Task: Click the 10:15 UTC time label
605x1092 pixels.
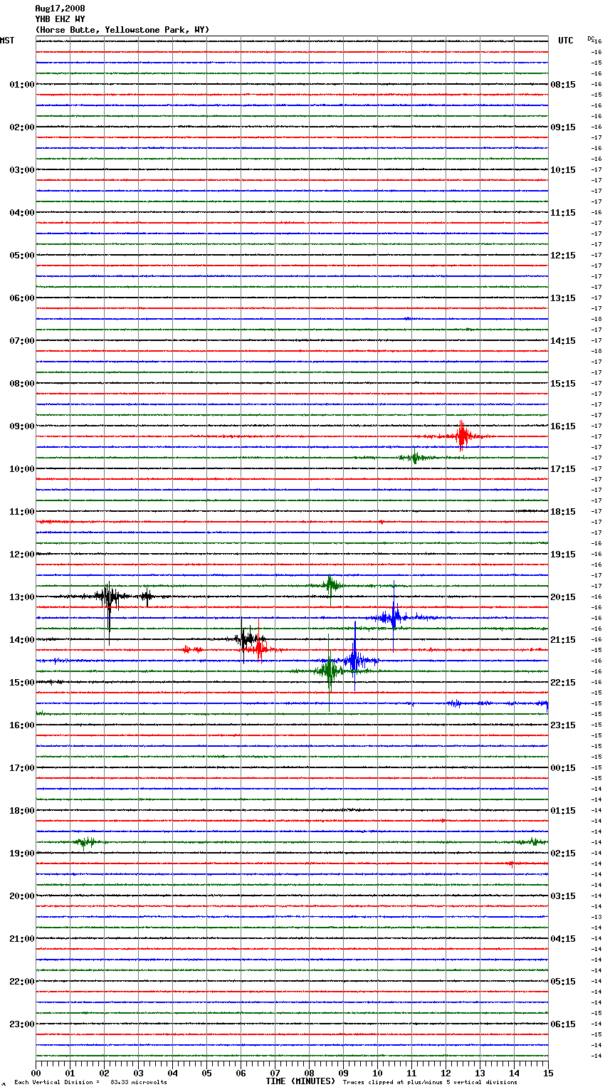Action: 563,170
